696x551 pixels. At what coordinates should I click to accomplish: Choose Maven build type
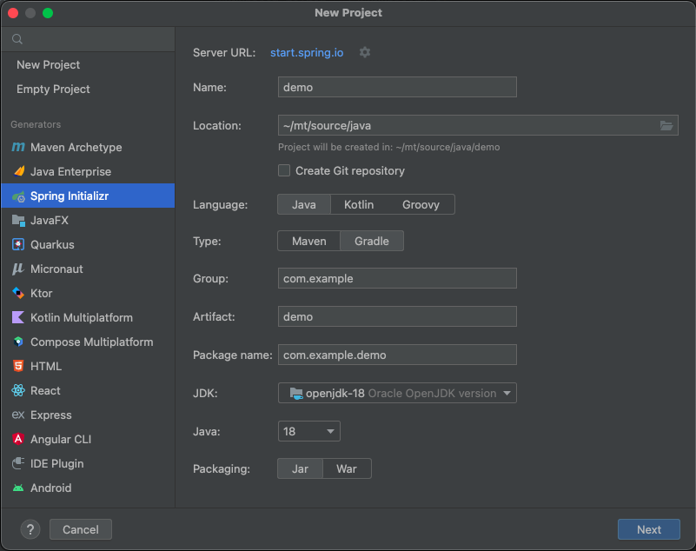(309, 241)
